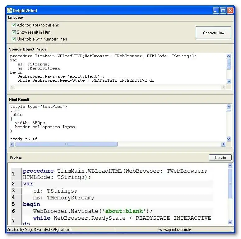
Task: Click the Preview pane scroll-down arrow
Action: point(230,222)
